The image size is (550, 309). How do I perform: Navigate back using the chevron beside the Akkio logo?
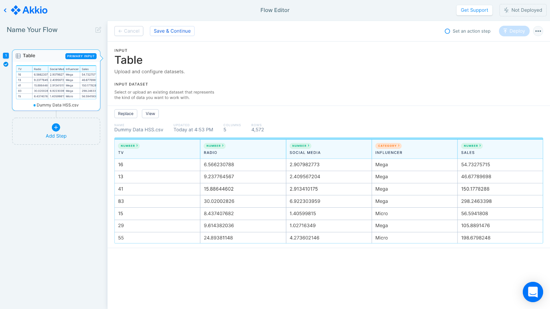5,10
